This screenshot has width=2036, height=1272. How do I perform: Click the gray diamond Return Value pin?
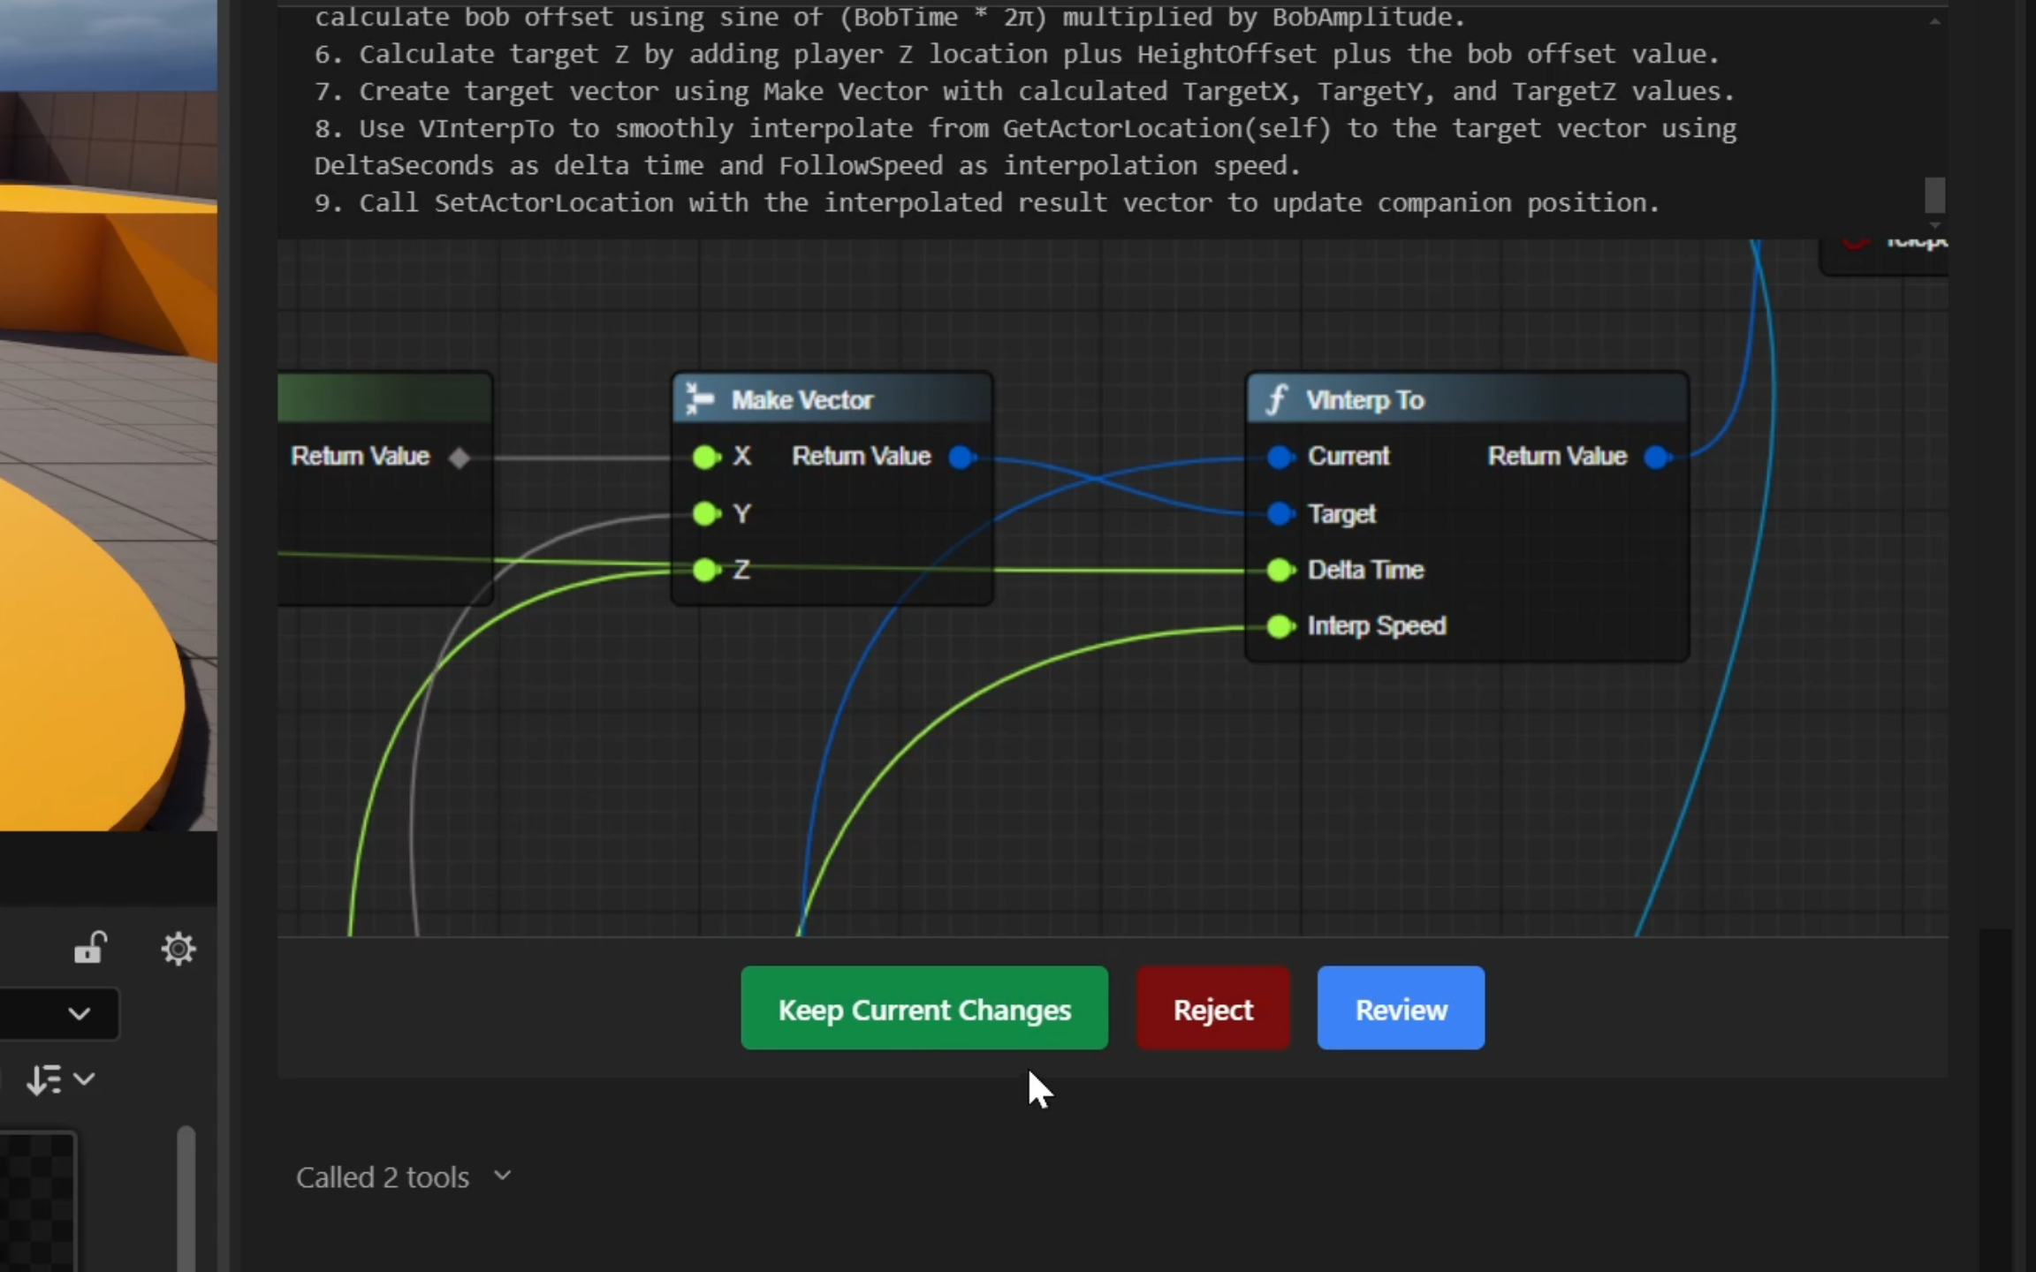(x=459, y=458)
